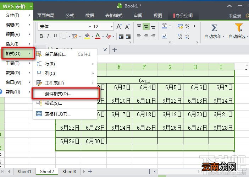This screenshot has height=177, width=249.
Task: Toggle italic formatting
Action: click(48, 36)
